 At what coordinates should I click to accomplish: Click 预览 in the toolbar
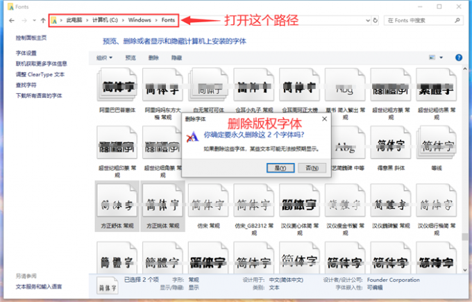point(130,58)
